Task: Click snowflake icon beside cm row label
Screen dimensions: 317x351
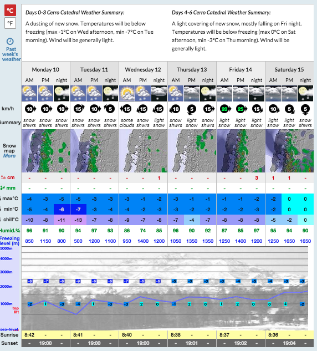Action: 3,177
